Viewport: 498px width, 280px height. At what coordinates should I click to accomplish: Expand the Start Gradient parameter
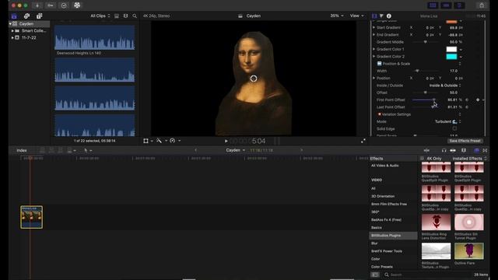click(x=373, y=28)
